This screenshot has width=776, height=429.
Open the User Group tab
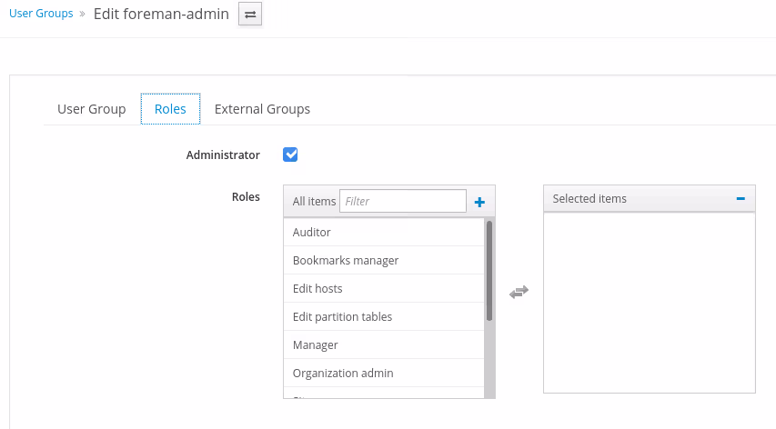pyautogui.click(x=91, y=109)
